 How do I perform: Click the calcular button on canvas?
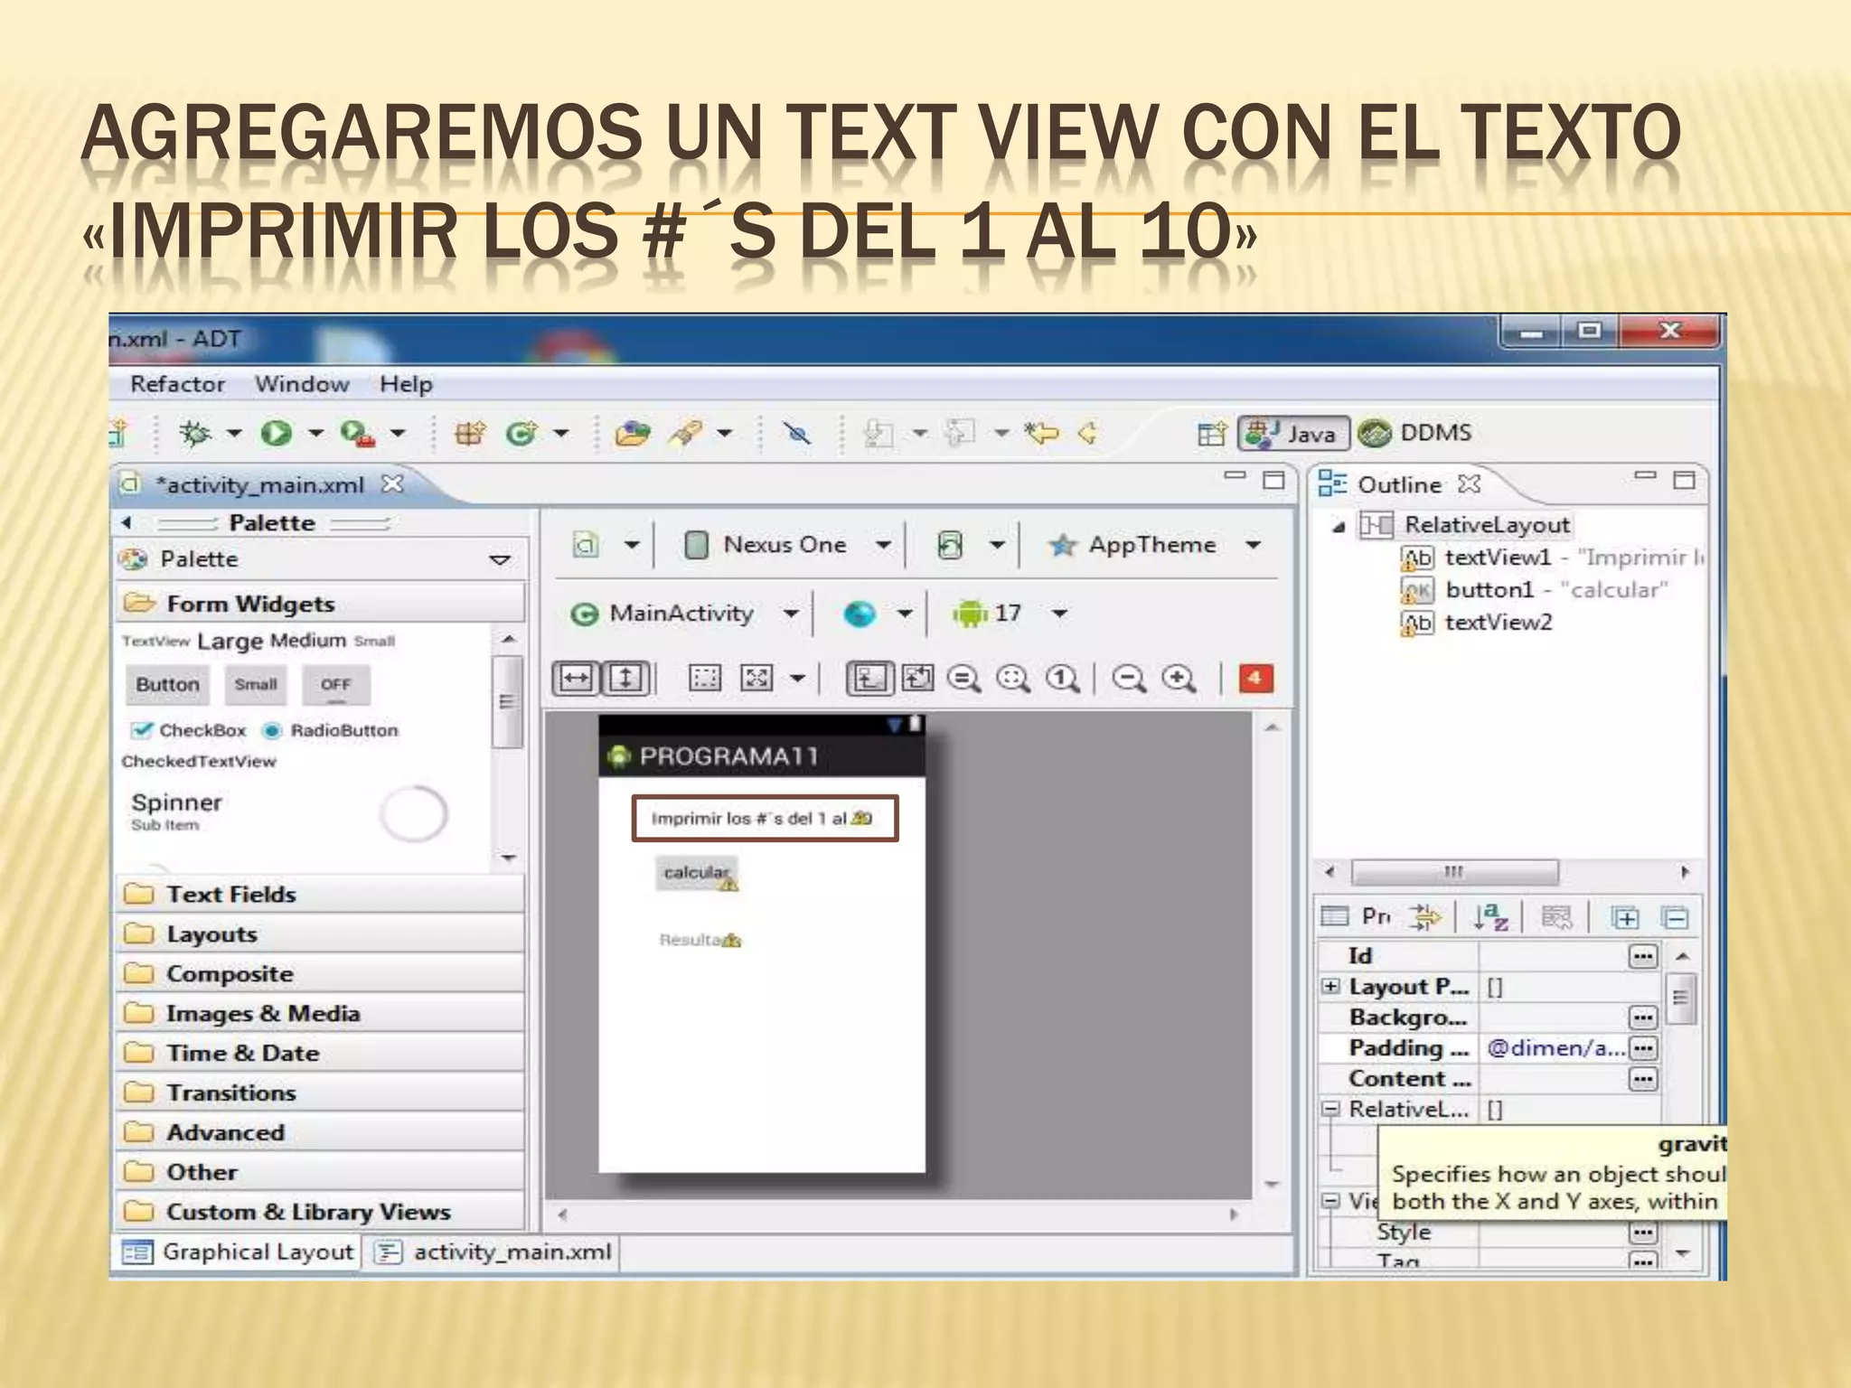click(696, 873)
